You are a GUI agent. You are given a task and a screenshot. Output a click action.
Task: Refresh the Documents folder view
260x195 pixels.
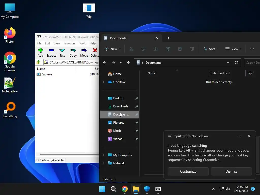(x=236, y=63)
